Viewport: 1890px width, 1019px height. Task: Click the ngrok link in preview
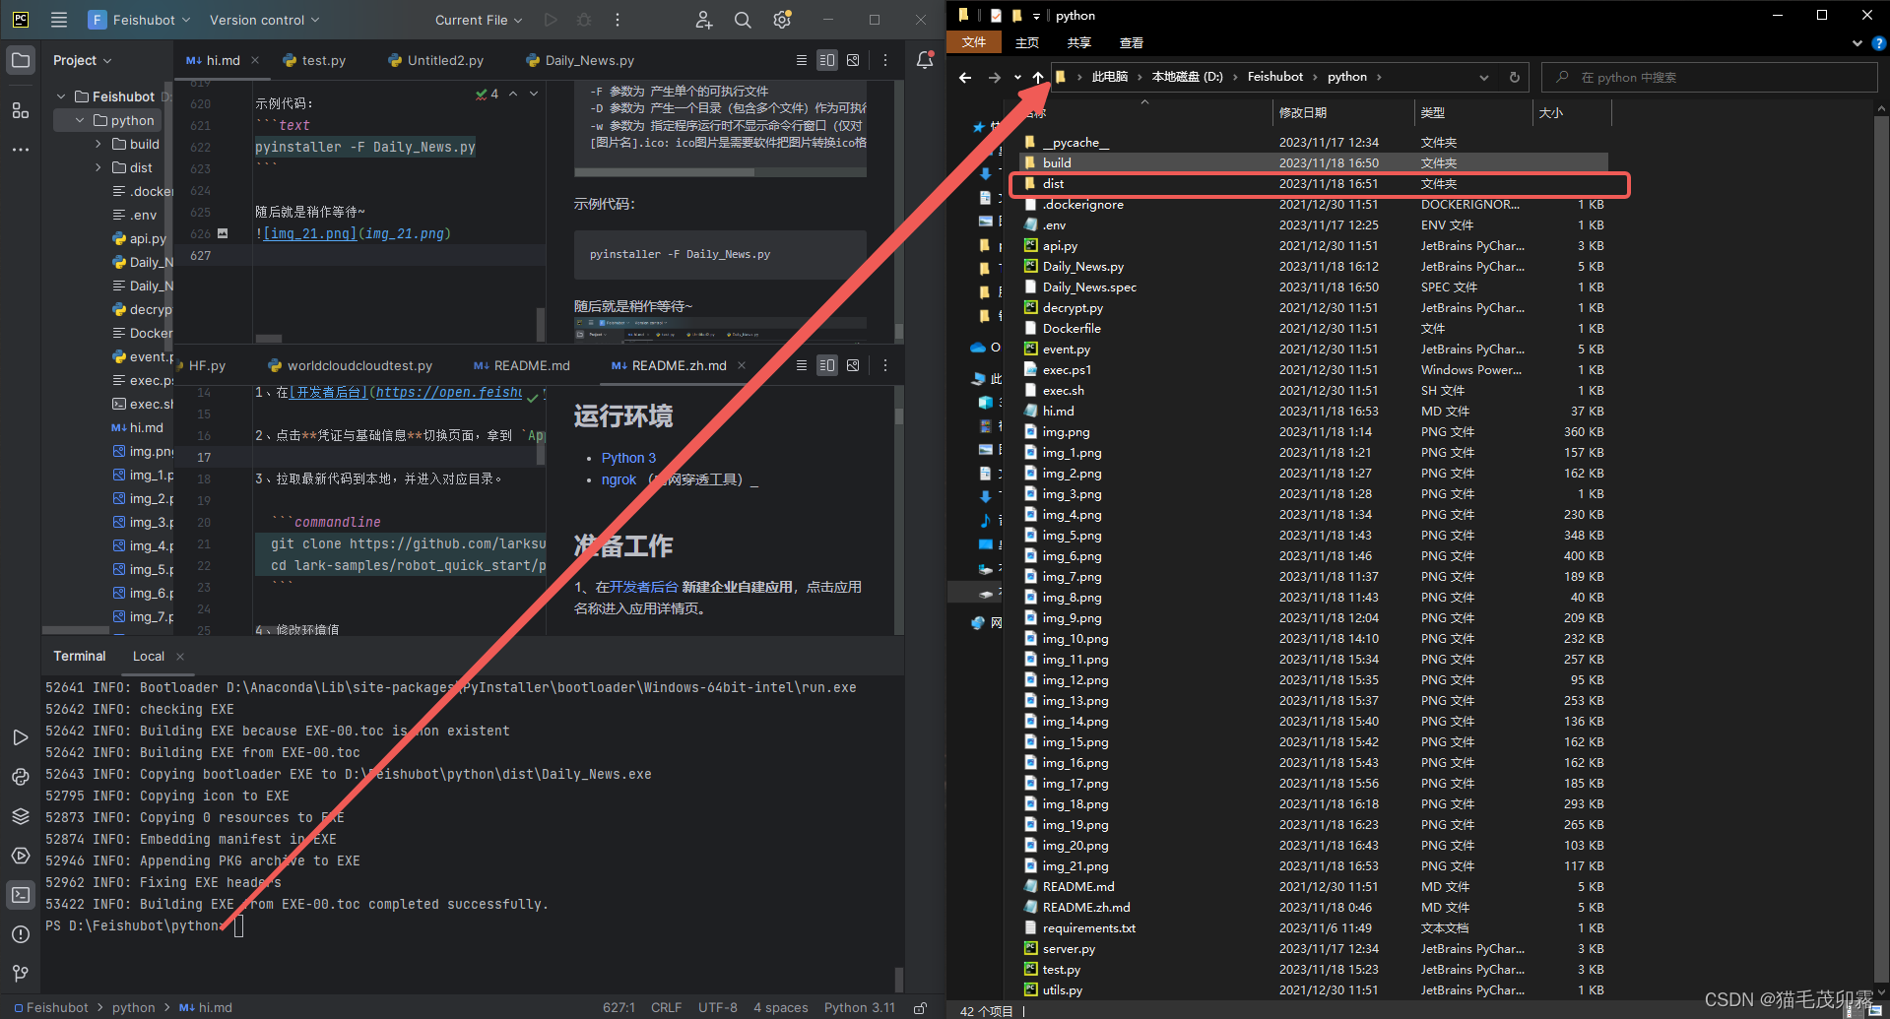(619, 479)
